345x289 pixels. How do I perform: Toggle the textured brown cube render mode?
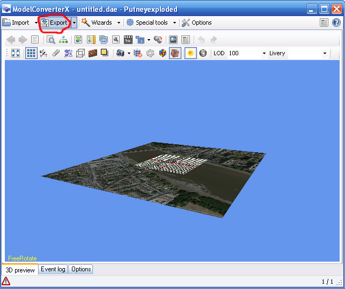coord(175,53)
